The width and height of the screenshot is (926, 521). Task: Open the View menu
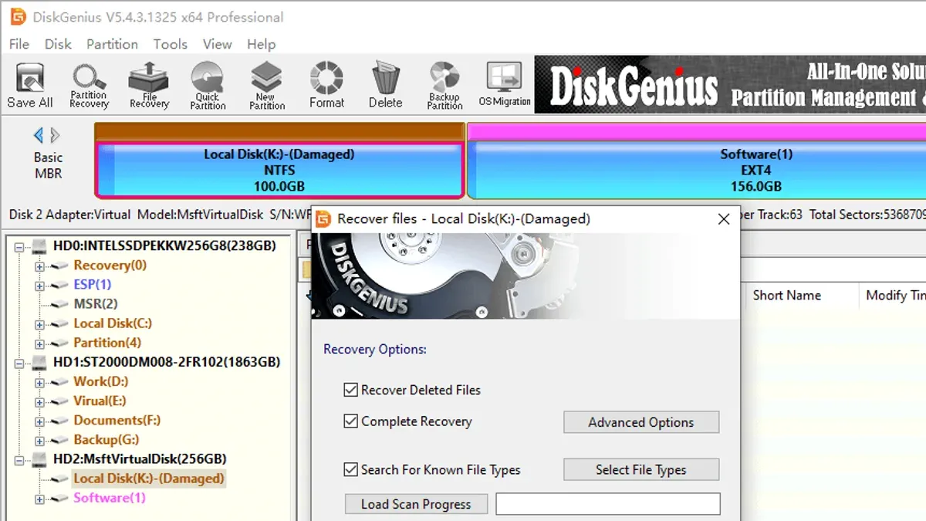click(x=217, y=44)
